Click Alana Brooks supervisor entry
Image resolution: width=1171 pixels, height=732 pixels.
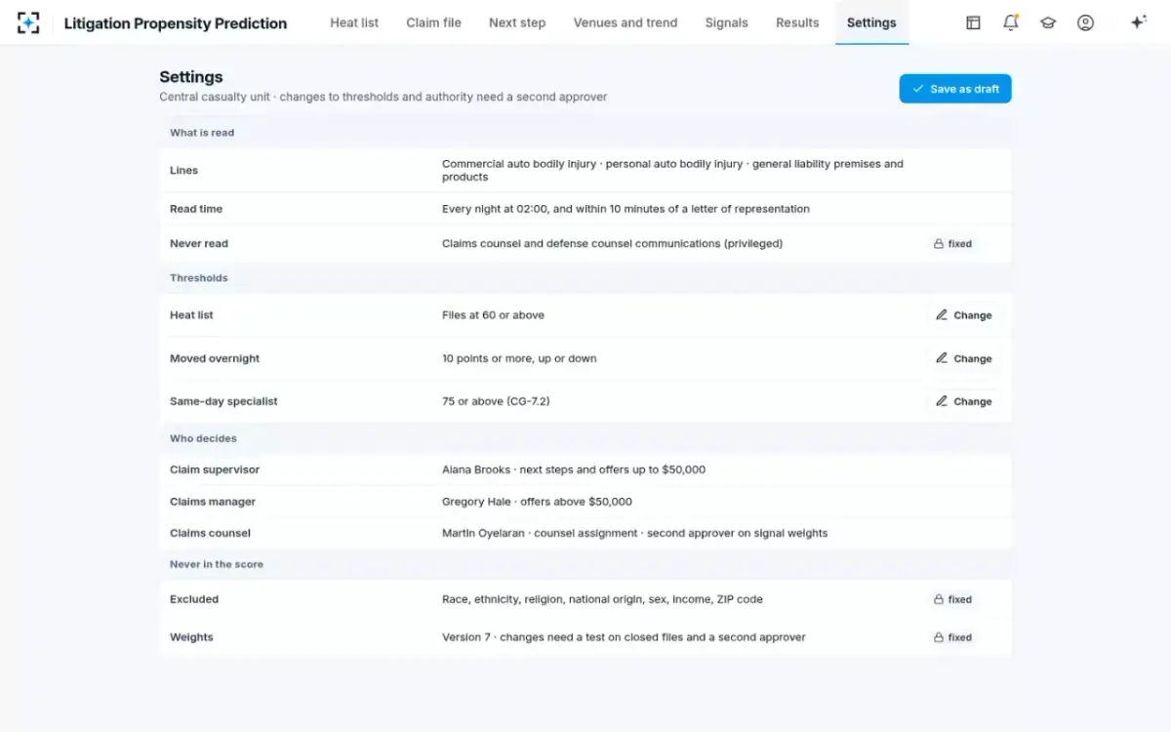click(574, 469)
